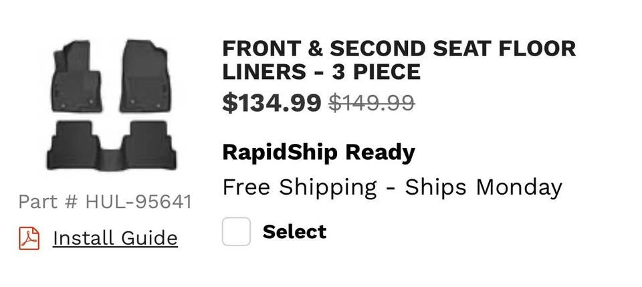Click the Free Shipping text
The height and width of the screenshot is (287, 642).
click(300, 187)
